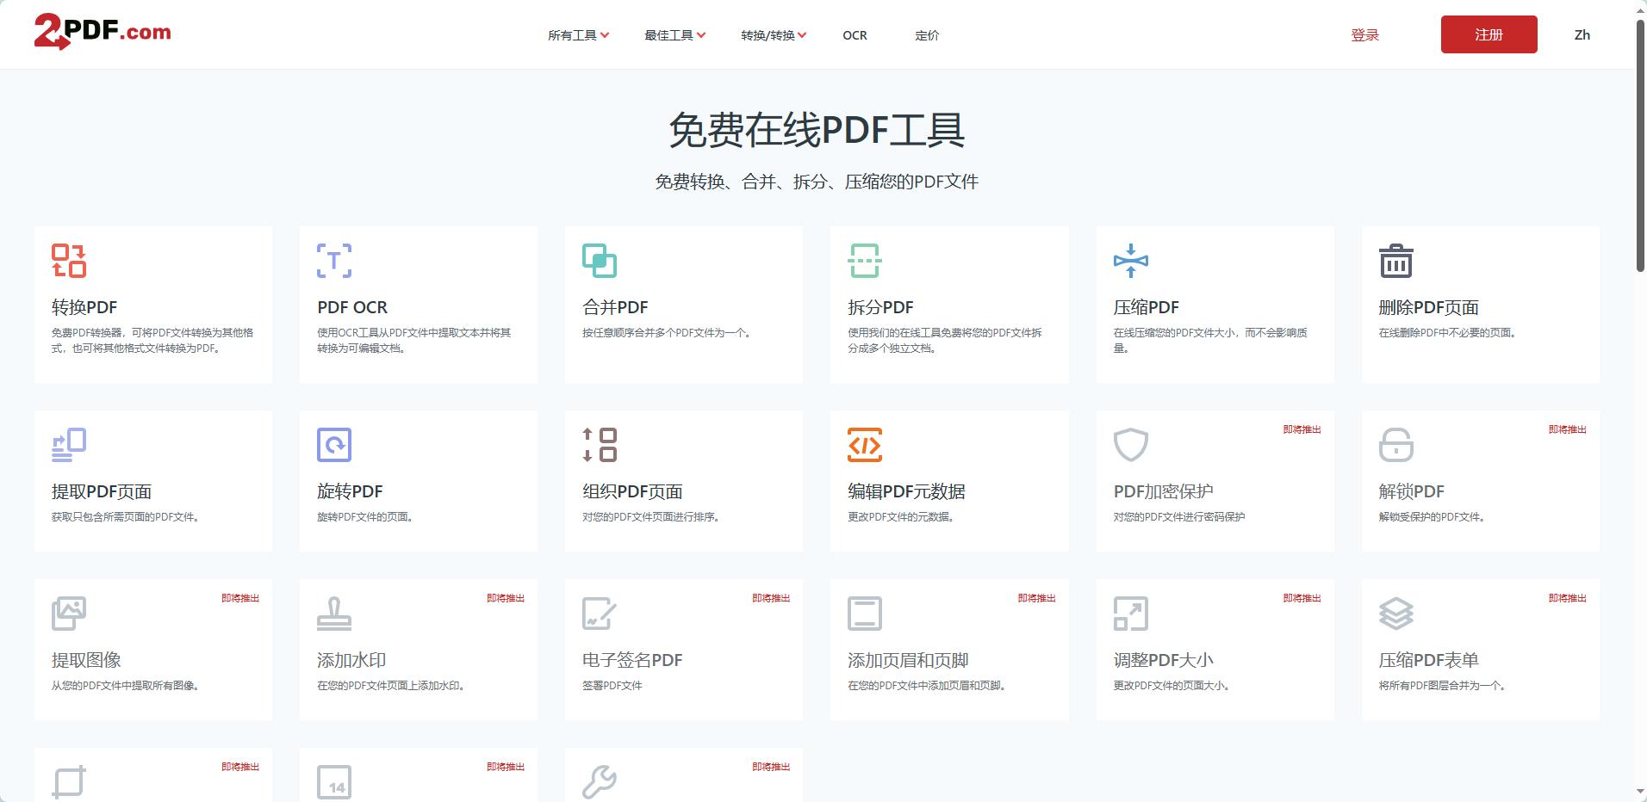Viewport: 1647px width, 802px height.
Task: Select the 转换PDF tool icon
Action: tap(69, 261)
